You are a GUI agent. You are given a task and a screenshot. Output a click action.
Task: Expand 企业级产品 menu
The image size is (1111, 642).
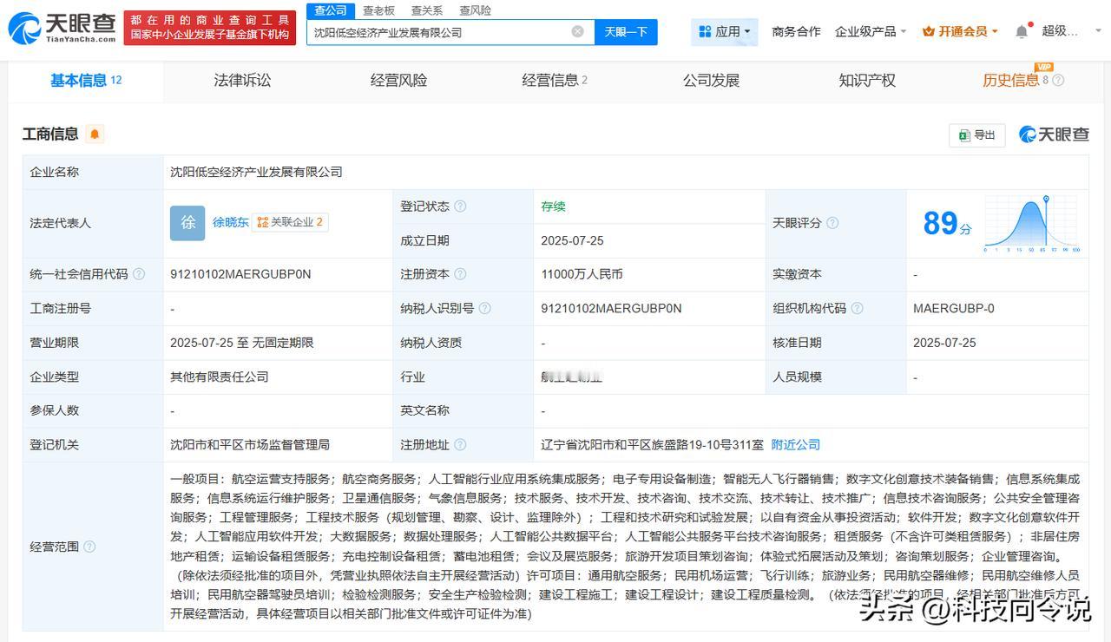click(x=871, y=31)
